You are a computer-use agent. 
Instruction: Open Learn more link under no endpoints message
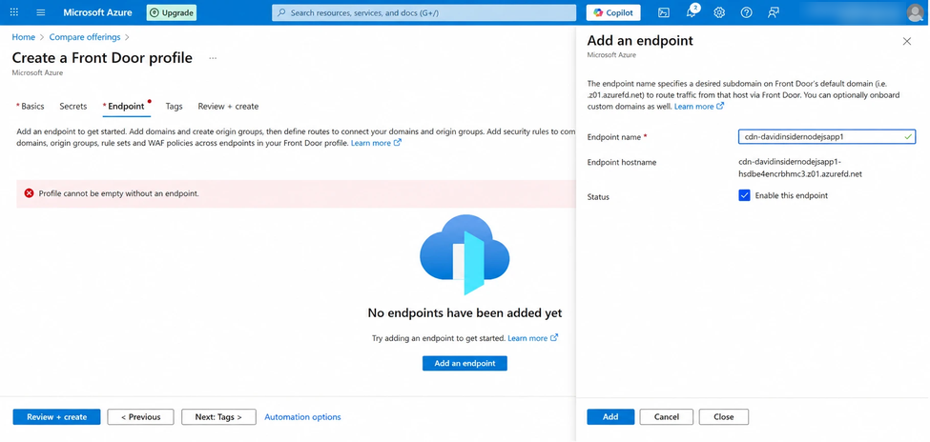(x=532, y=338)
